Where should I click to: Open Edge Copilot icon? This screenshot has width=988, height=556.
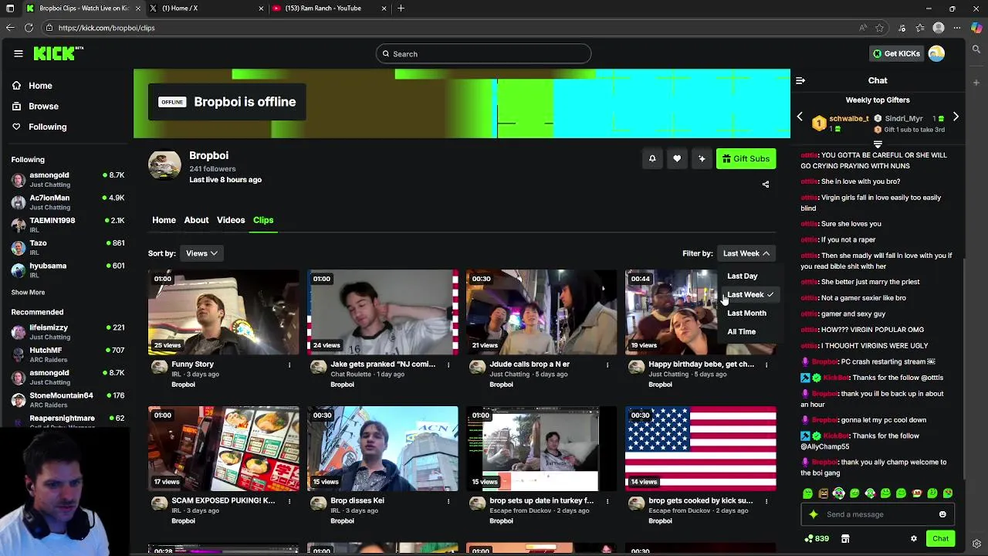pyautogui.click(x=976, y=28)
